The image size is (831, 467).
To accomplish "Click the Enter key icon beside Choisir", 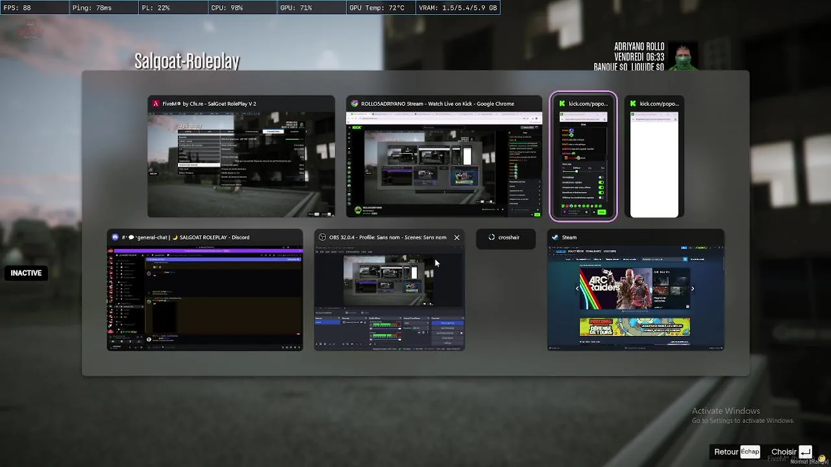I will coord(806,452).
